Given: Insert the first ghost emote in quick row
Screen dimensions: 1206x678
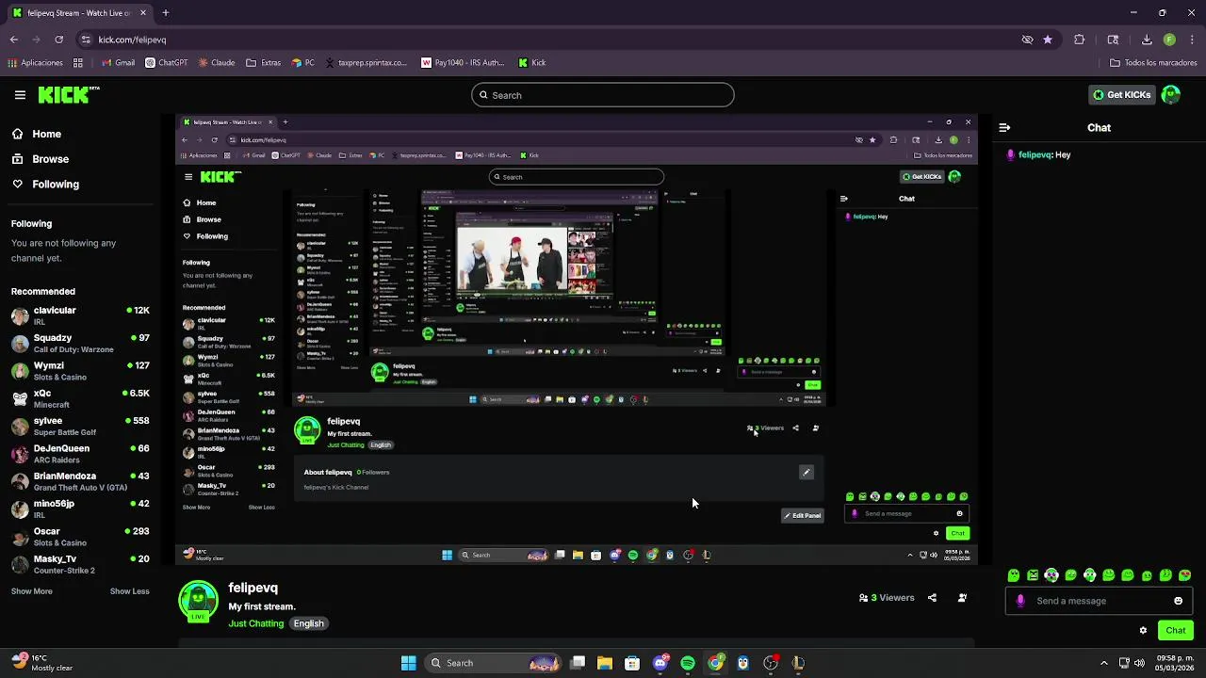Looking at the screenshot, I should pos(1014,575).
